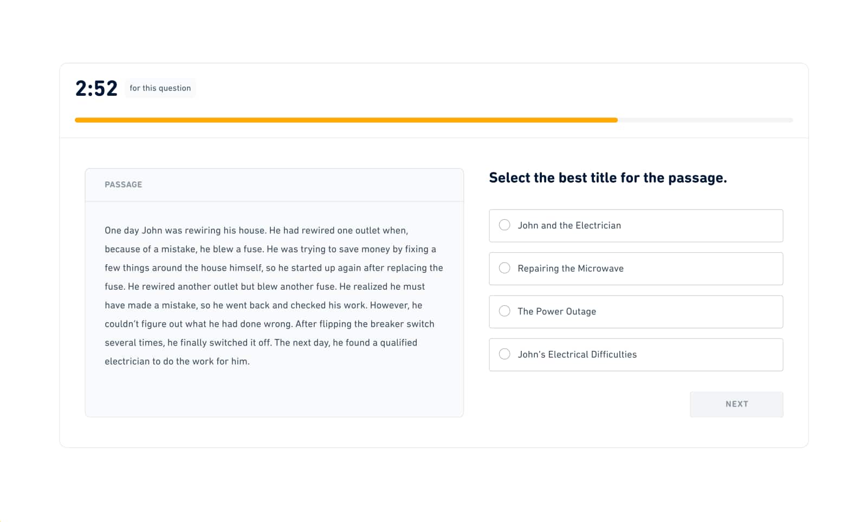The image size is (861, 522).
Task: Click the 'Repairing the Microwave' option label
Action: coord(571,269)
